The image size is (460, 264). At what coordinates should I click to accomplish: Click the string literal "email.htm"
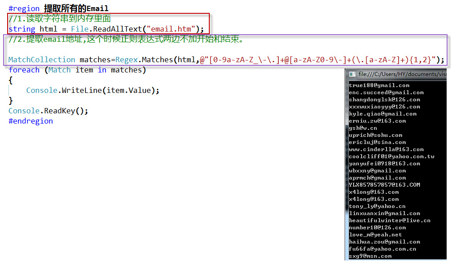click(x=171, y=29)
